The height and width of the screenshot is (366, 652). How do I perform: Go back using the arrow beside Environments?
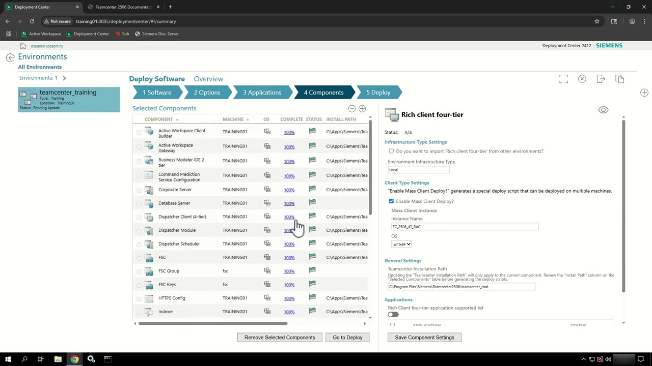10,57
